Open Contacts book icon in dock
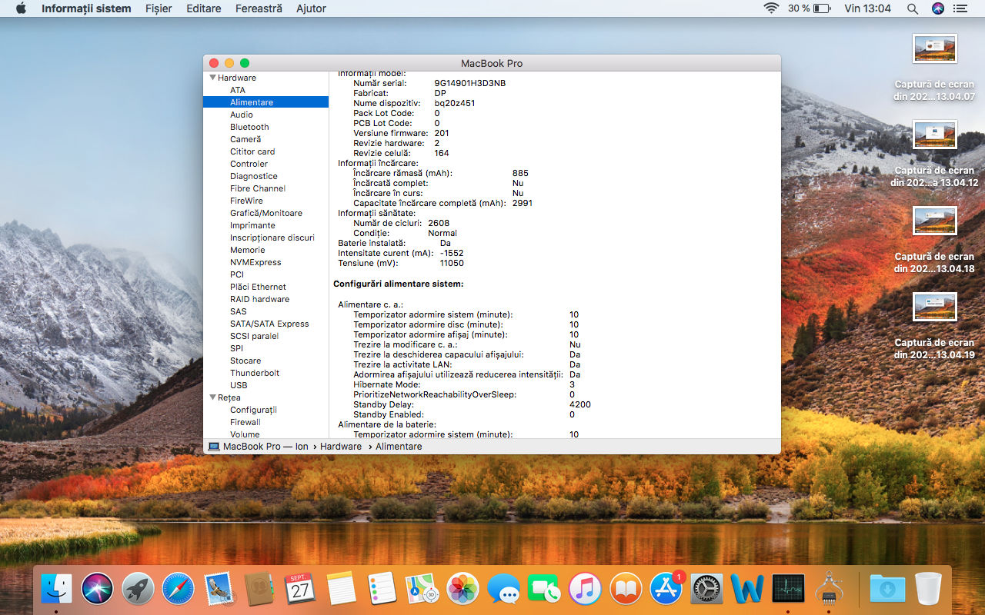The width and height of the screenshot is (985, 615). click(259, 589)
